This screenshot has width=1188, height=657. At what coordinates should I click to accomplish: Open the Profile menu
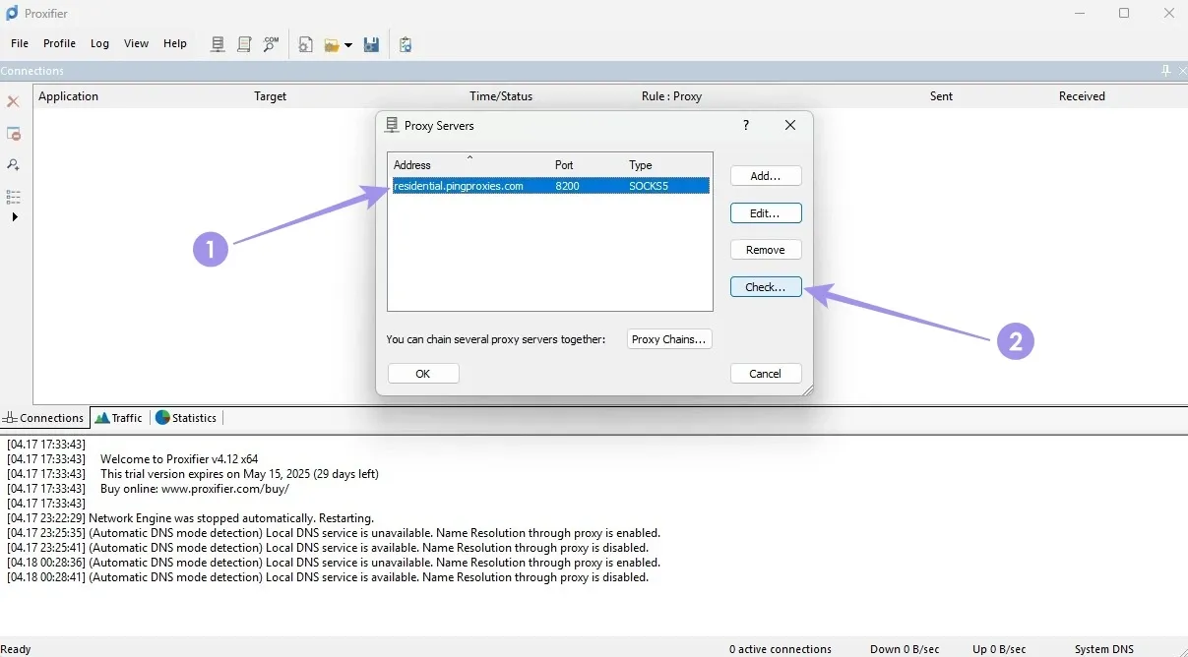tap(59, 43)
